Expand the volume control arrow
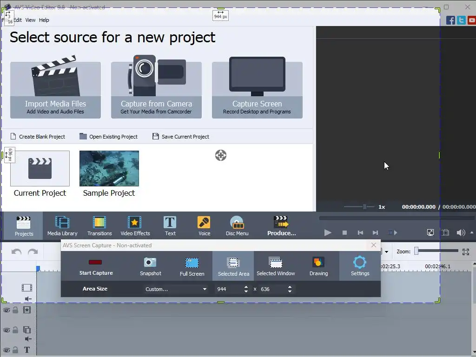 click(472, 232)
